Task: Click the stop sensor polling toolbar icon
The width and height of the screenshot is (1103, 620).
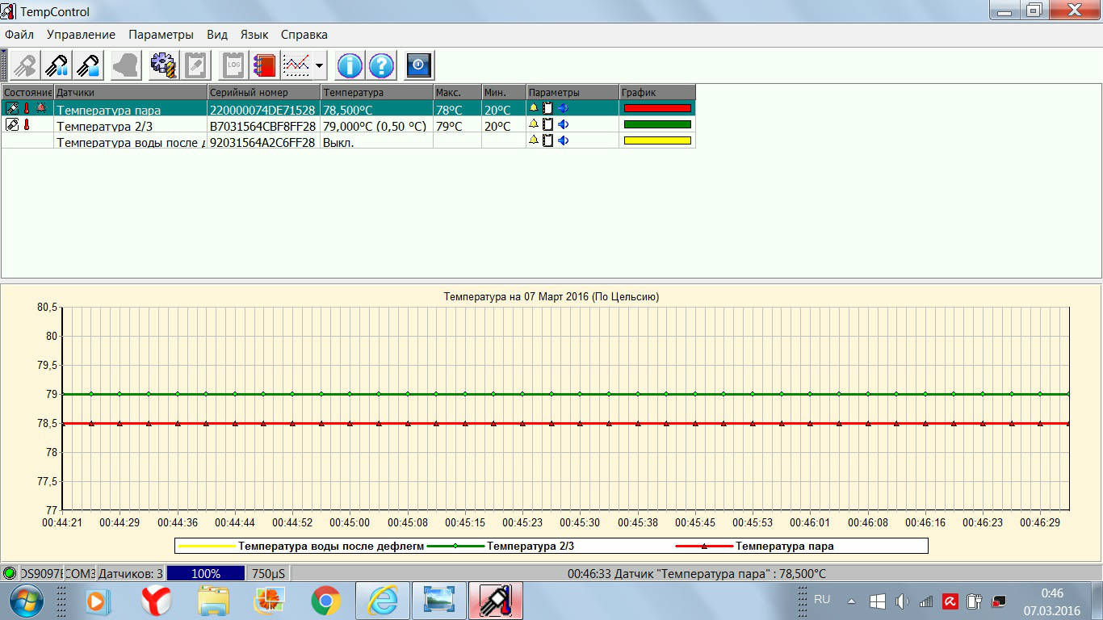Action: 89,65
